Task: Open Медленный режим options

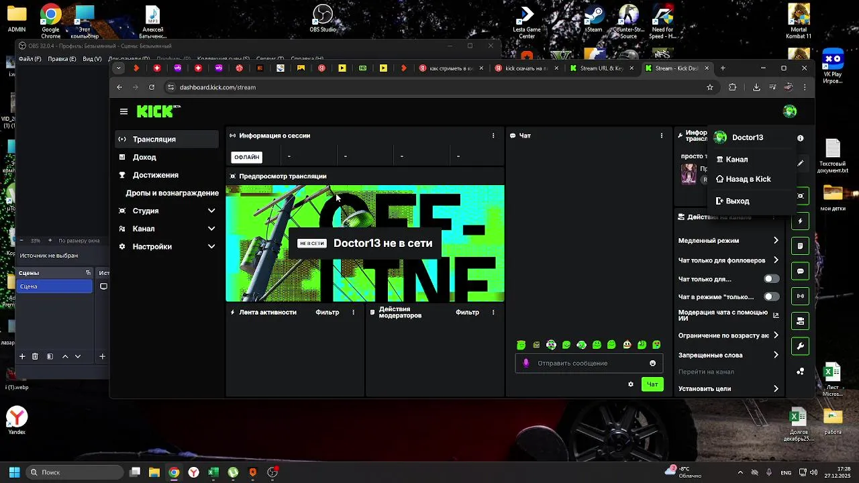Action: click(728, 240)
